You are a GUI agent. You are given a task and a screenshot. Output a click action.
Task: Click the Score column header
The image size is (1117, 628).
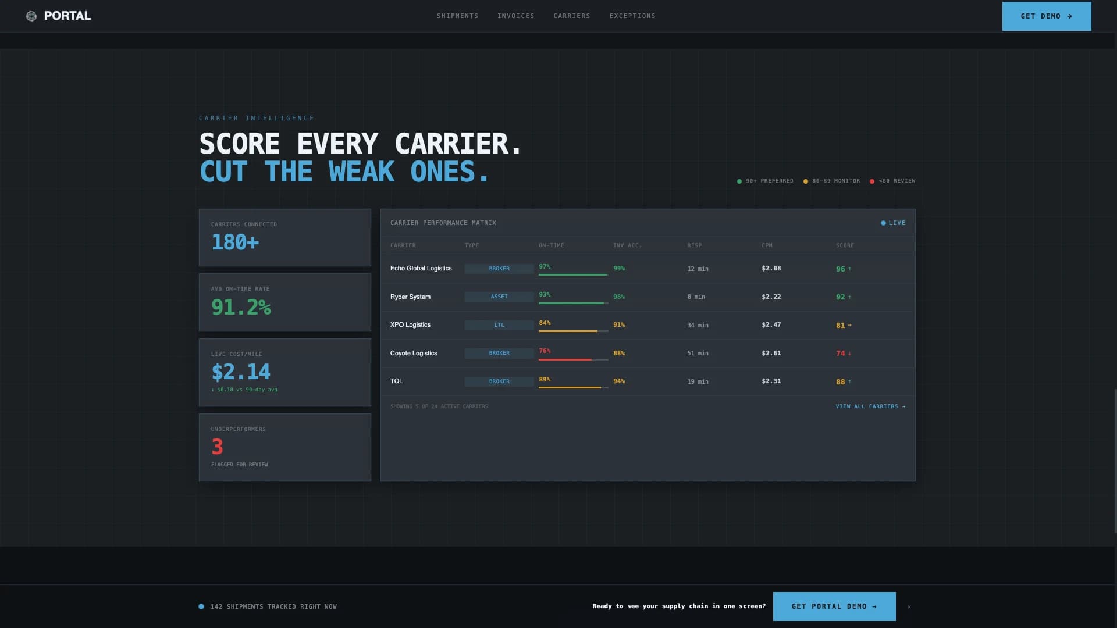click(x=845, y=245)
